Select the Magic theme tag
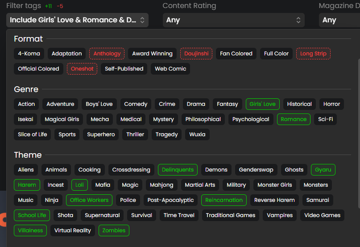Screen dimensions: 360x247 click(130, 185)
